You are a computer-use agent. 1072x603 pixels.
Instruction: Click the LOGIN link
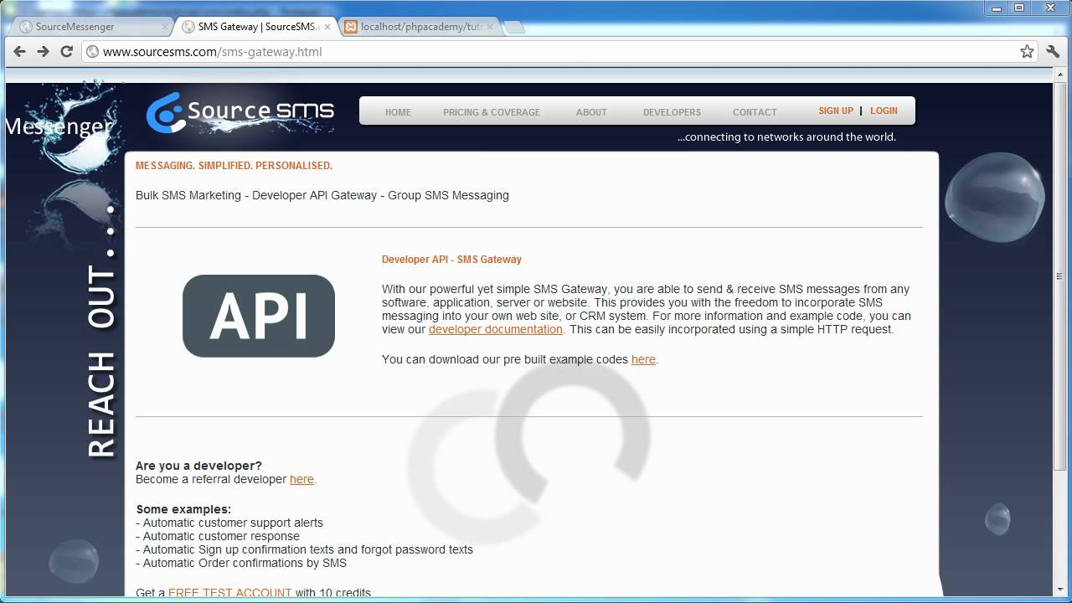coord(884,111)
